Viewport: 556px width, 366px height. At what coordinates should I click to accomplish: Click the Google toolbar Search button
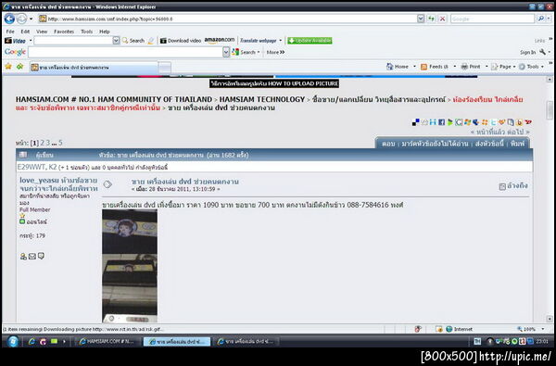tap(246, 52)
